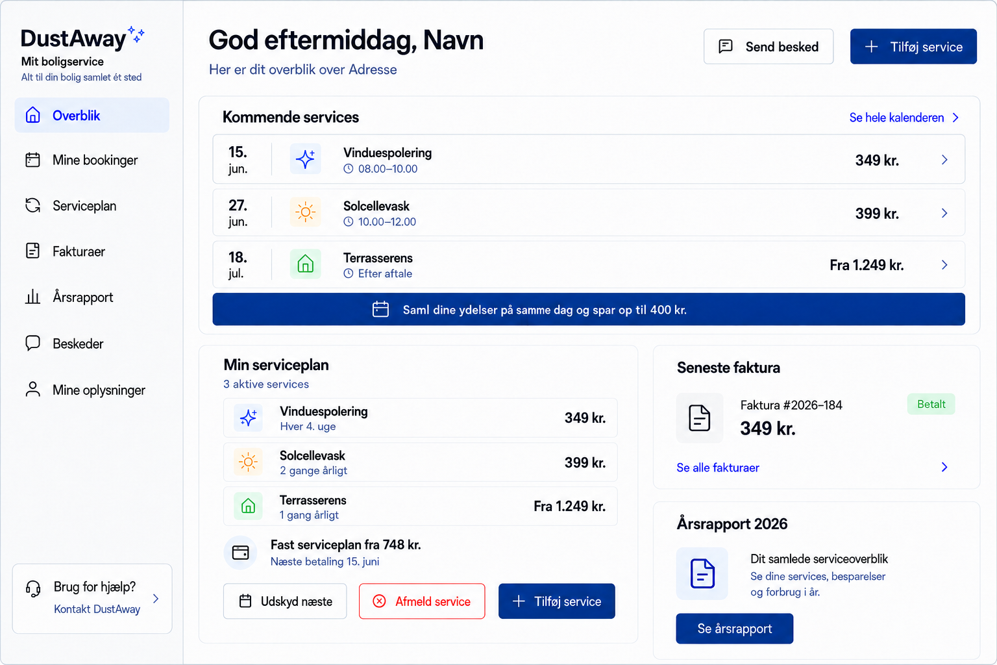Click the "Næste betaling 15. juni" text

(325, 561)
